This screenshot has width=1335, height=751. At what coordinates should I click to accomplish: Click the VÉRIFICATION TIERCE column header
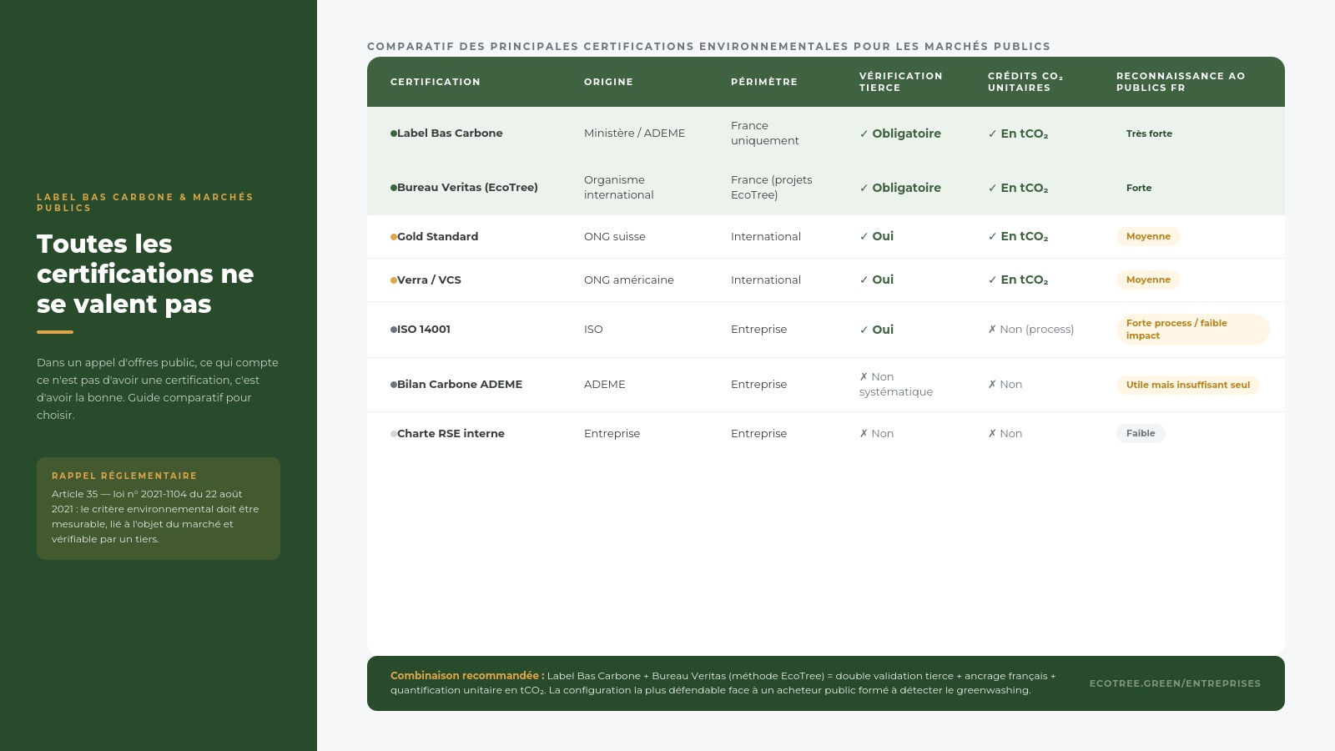point(901,82)
